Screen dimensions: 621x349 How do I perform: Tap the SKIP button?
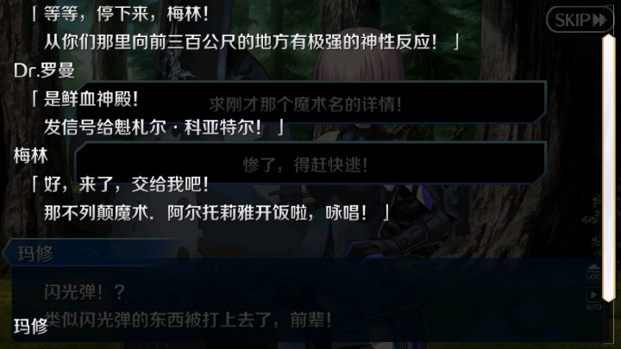580,19
